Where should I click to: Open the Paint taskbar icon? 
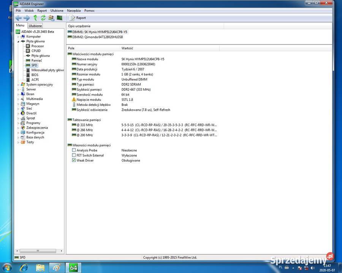coord(57,268)
